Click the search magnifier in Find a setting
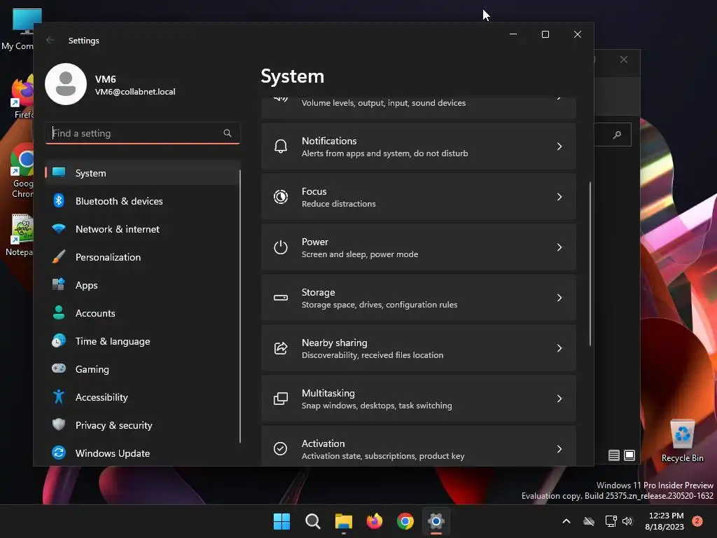Image resolution: width=717 pixels, height=538 pixels. 228,133
